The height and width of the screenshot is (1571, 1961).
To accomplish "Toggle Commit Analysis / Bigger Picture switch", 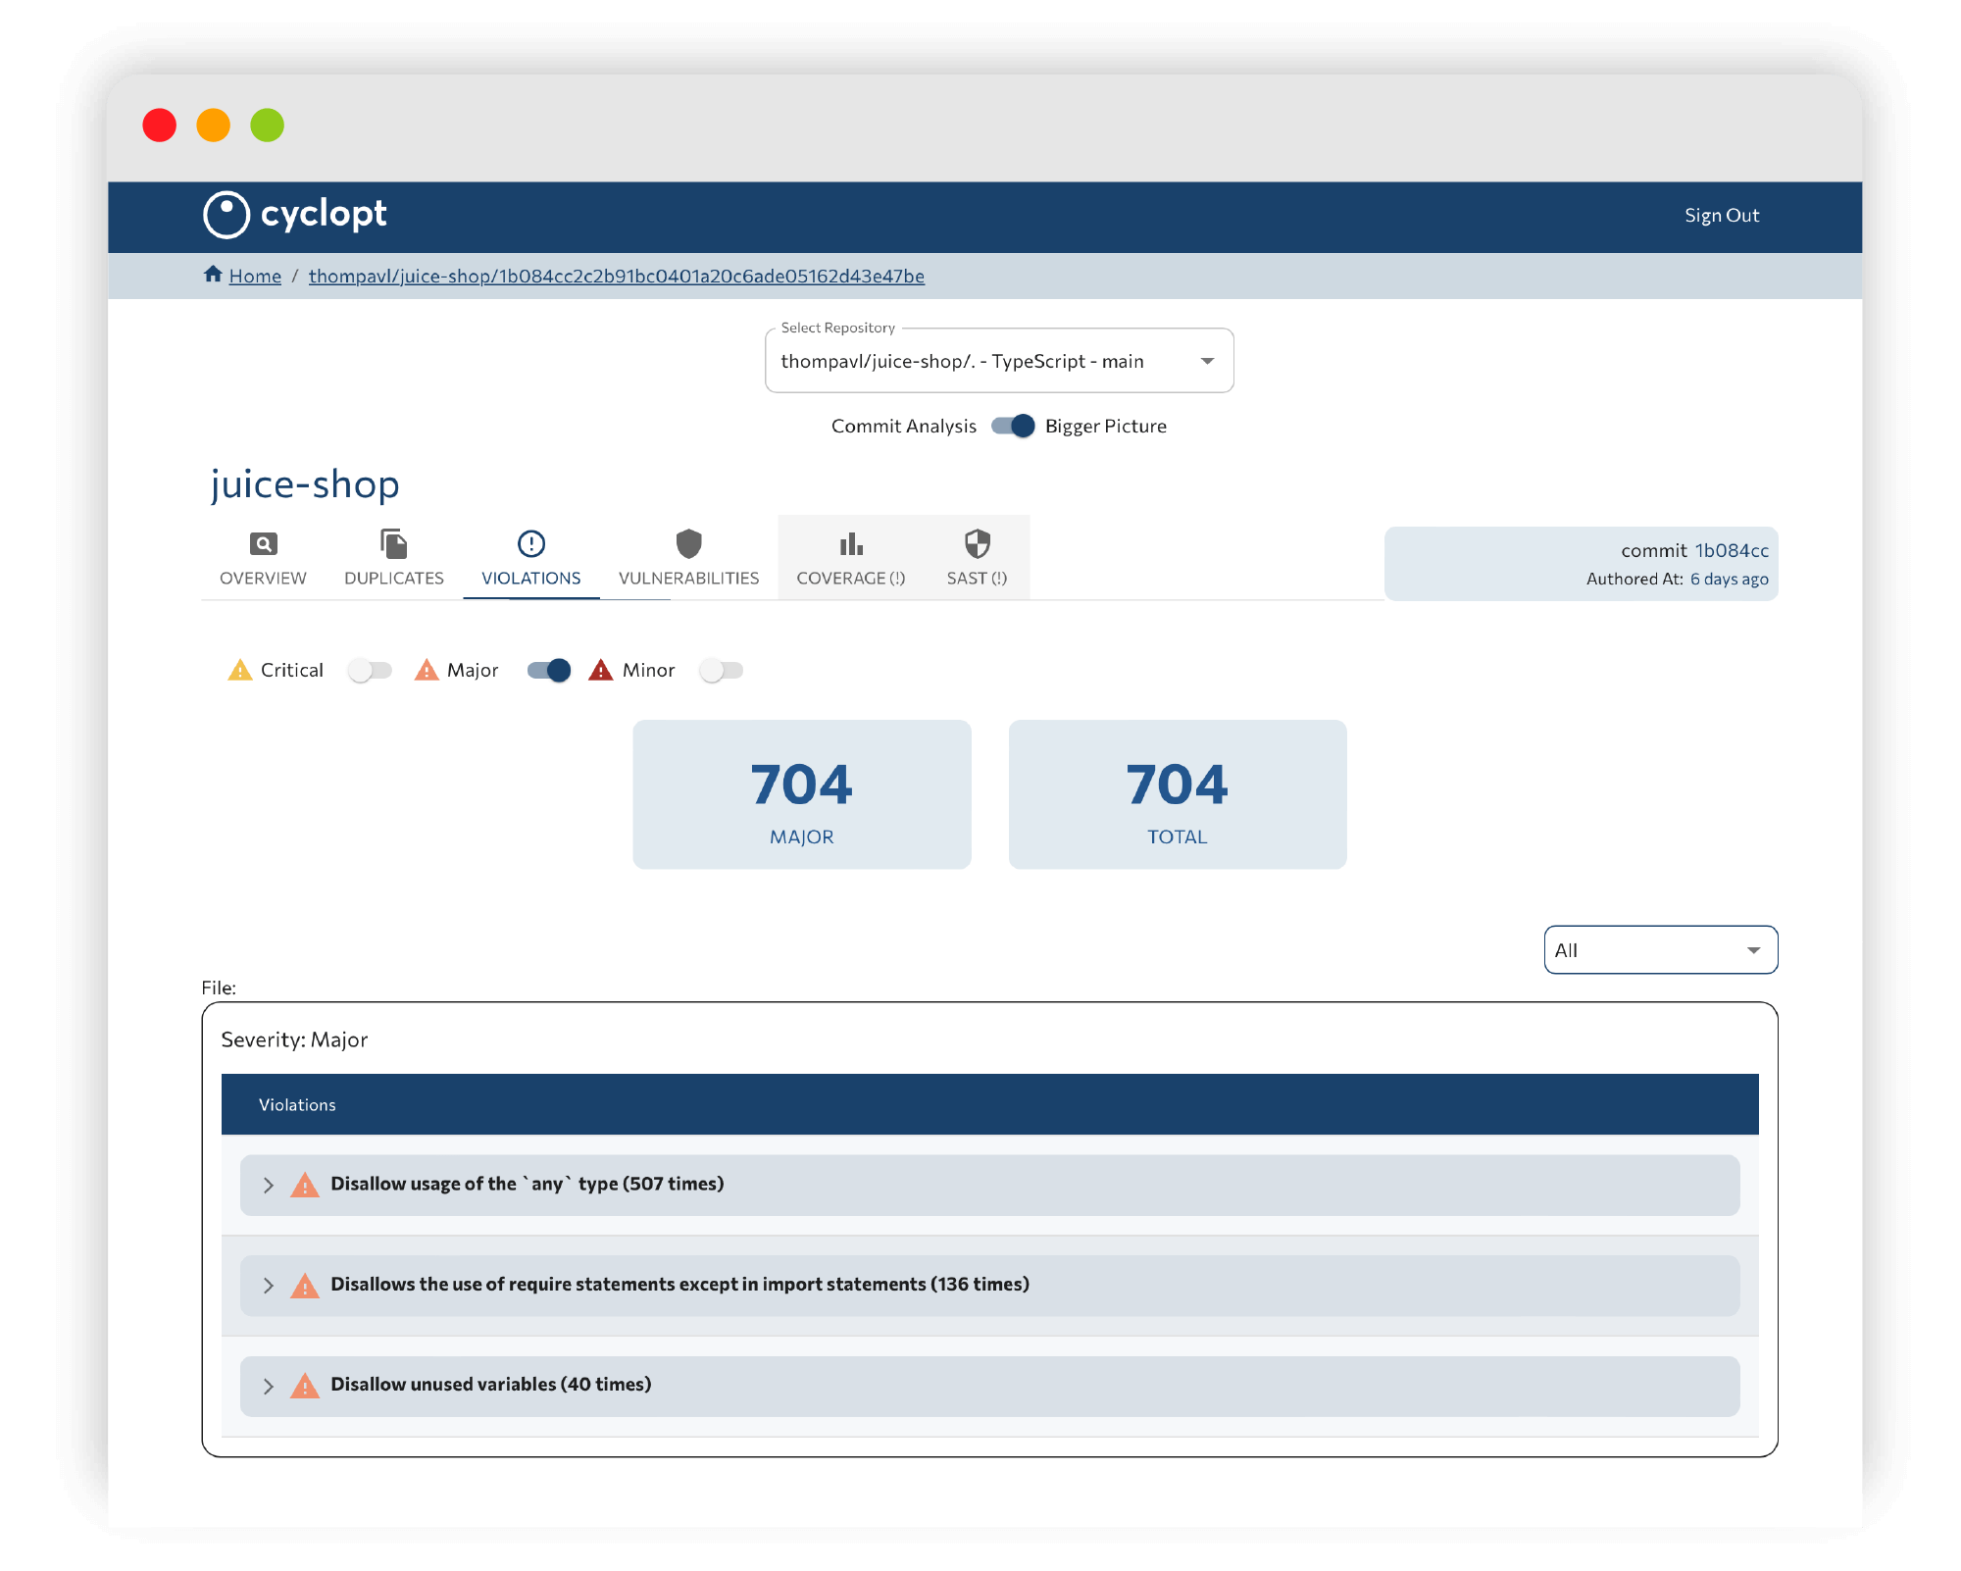I will pos(1012,426).
